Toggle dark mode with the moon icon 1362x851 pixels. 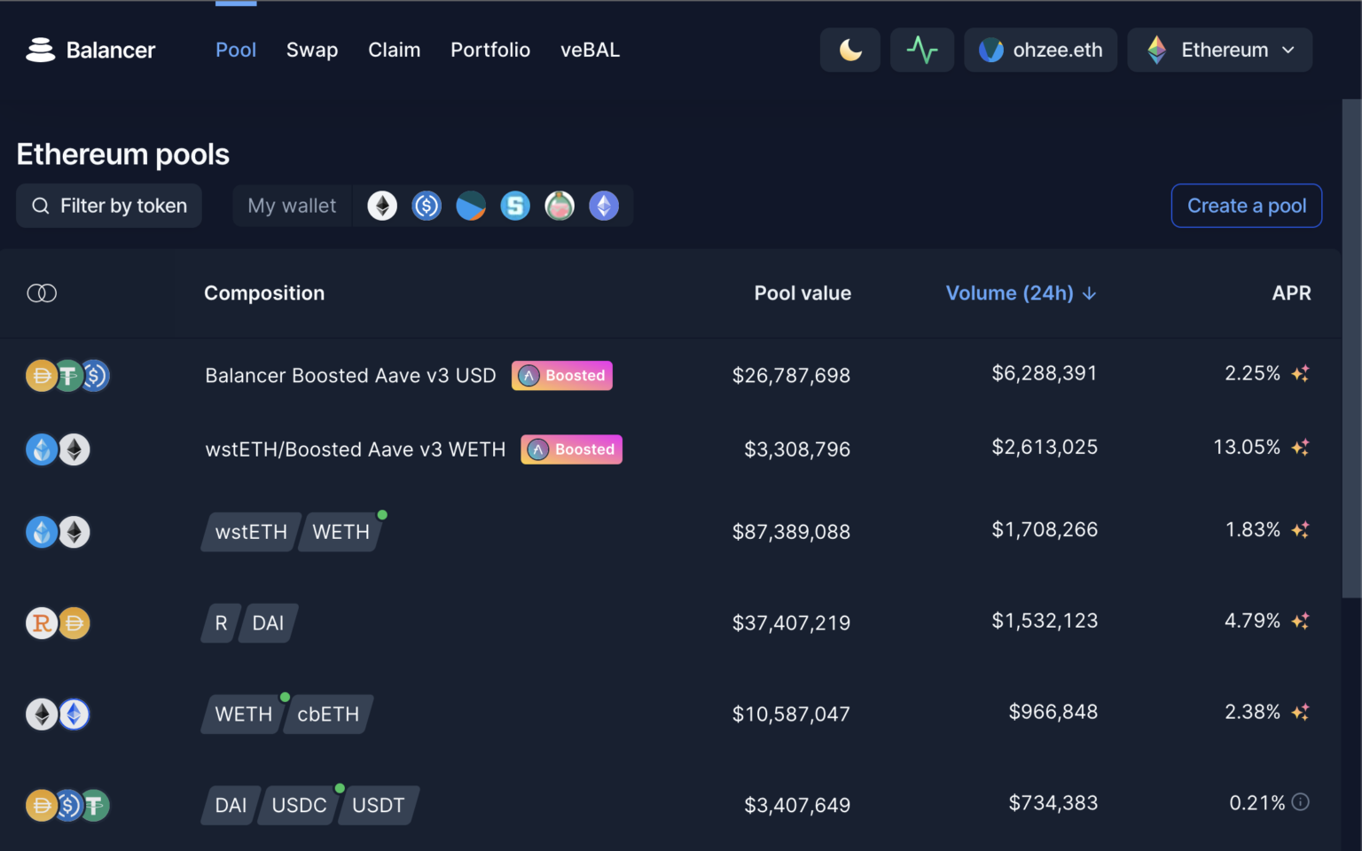[x=849, y=50]
